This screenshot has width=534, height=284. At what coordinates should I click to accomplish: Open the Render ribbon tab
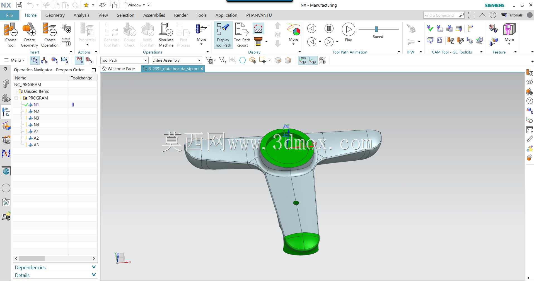[x=181, y=15]
